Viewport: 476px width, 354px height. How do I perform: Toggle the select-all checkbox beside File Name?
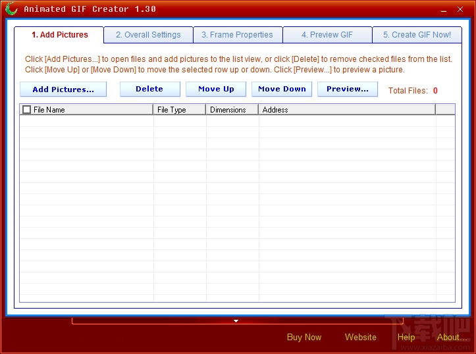click(27, 109)
